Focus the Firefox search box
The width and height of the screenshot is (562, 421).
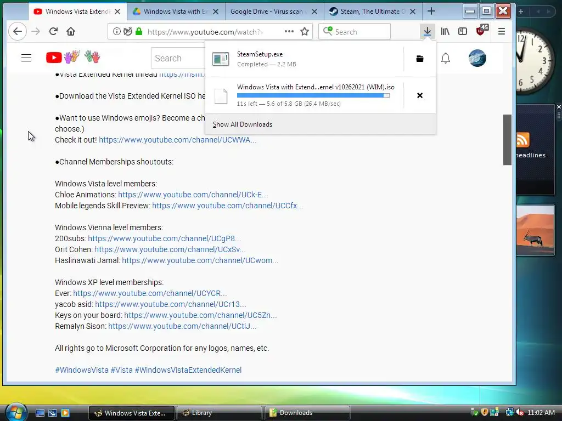pyautogui.click(x=355, y=31)
